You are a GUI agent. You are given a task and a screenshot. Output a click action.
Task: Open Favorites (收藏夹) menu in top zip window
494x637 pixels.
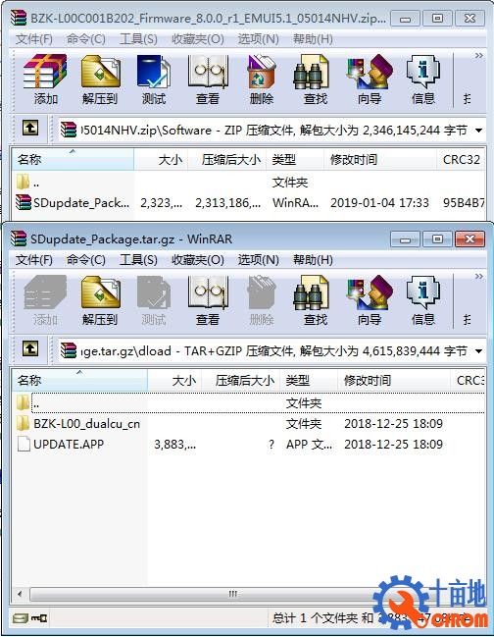point(198,39)
